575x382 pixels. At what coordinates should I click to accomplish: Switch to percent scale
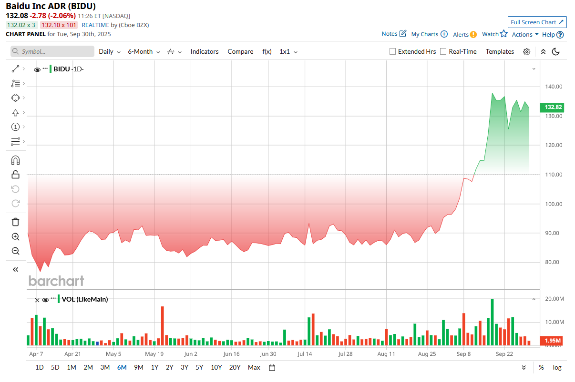(541, 367)
